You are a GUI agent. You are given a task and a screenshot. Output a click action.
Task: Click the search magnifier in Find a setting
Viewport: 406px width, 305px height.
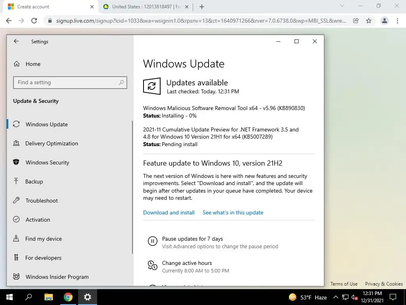coord(121,83)
